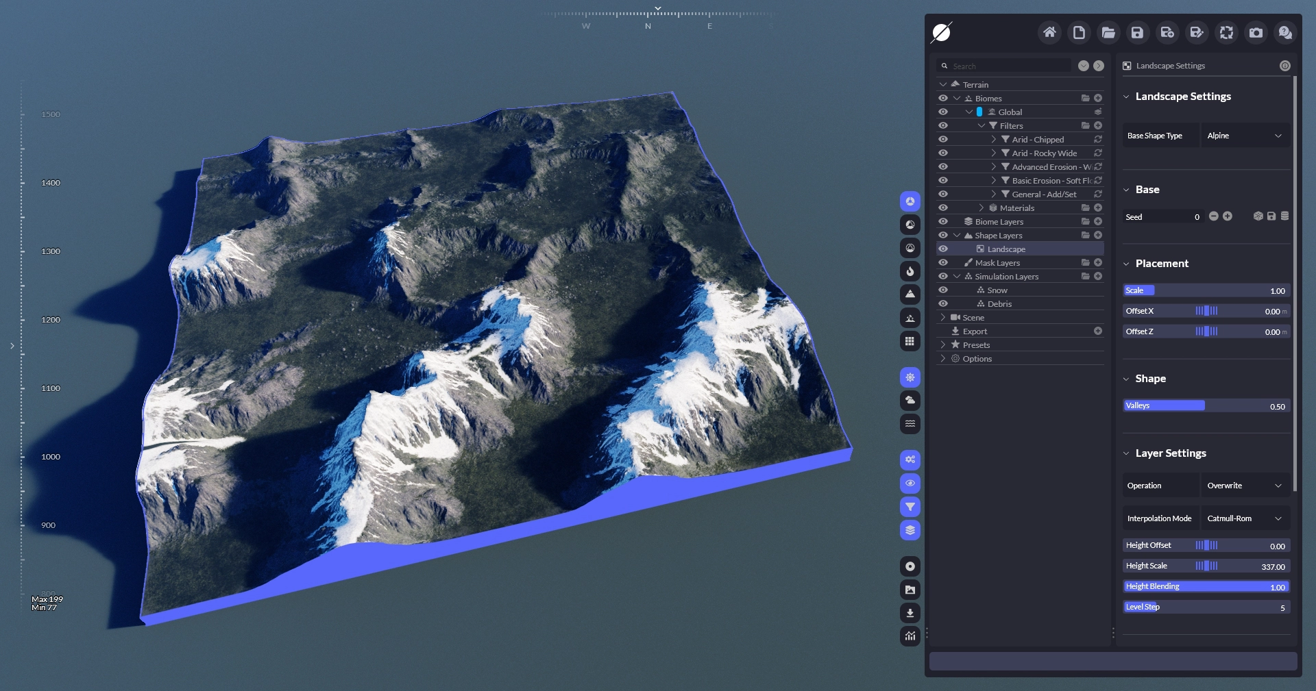The image size is (1316, 691).
Task: Open the Interpolation Mode dropdown
Action: click(1244, 518)
